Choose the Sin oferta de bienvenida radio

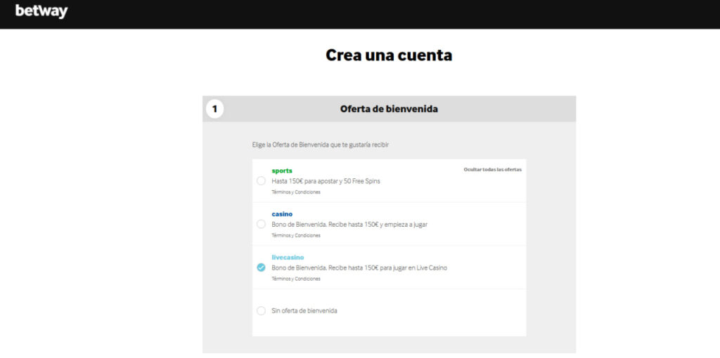pos(261,311)
